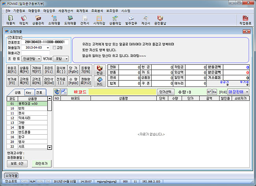Select product row 01 봉투대금 w50
The height and width of the screenshot is (186, 256).
[27, 103]
